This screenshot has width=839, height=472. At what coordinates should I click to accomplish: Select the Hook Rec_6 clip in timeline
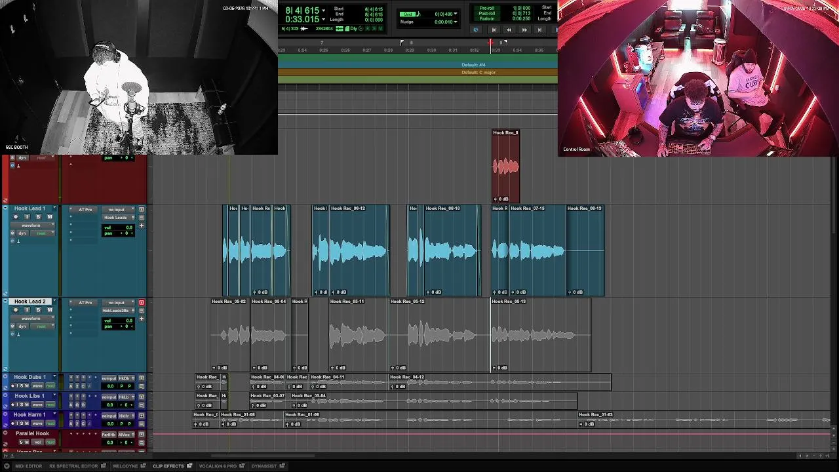(506, 167)
